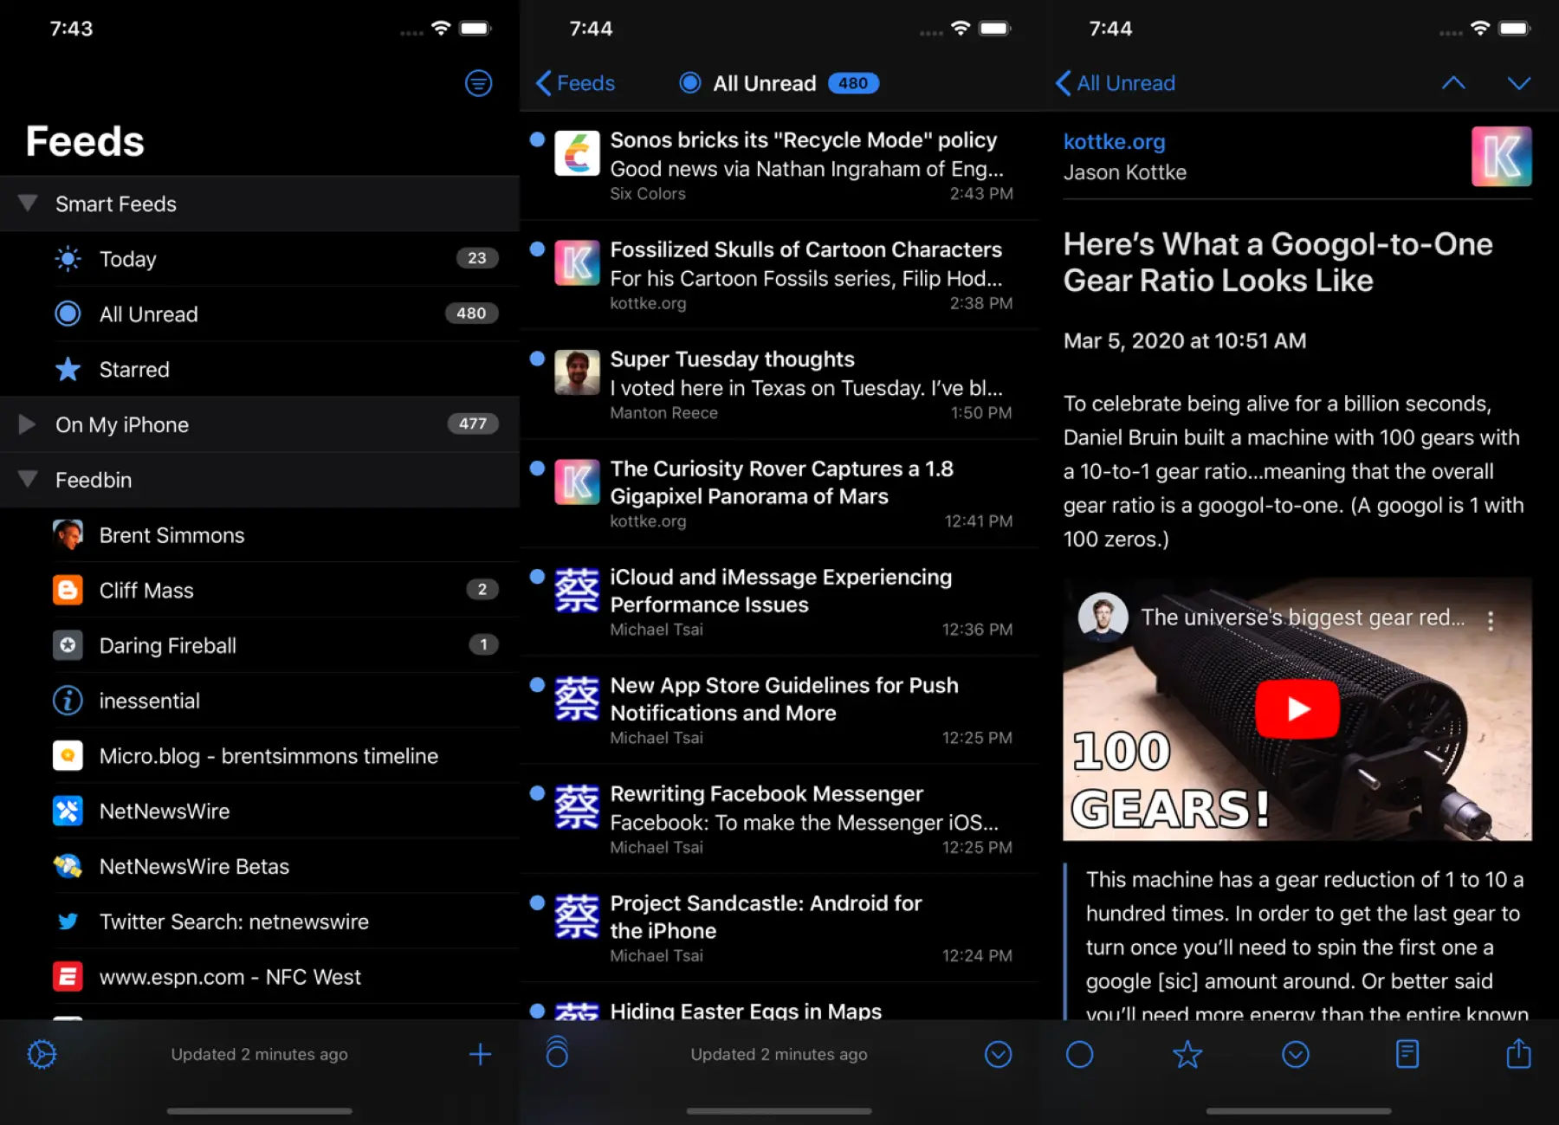Screen dimensions: 1559x1125
Task: Open Cliff Mass Blogger icon
Action: [68, 591]
